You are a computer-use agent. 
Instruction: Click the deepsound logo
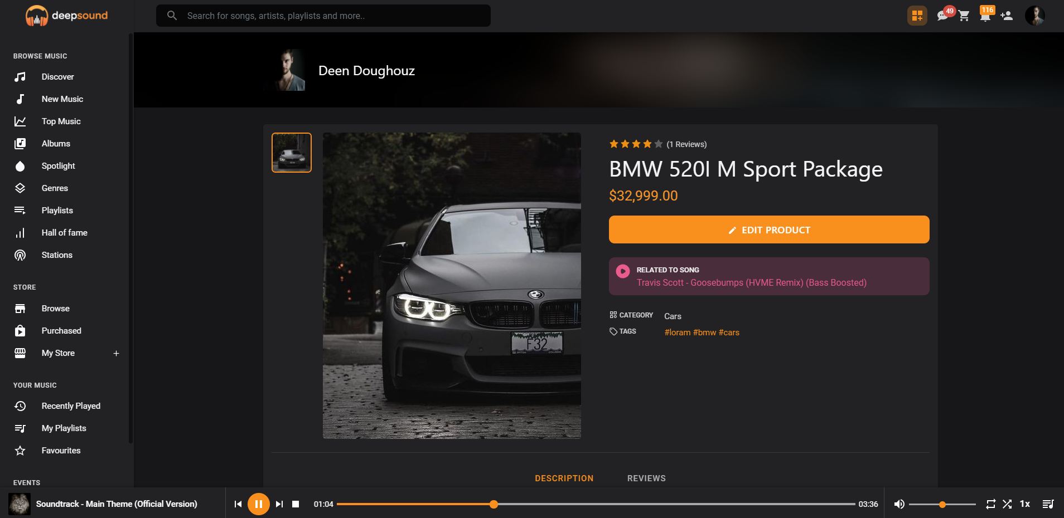coord(67,16)
